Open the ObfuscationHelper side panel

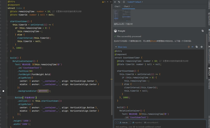click(209, 54)
